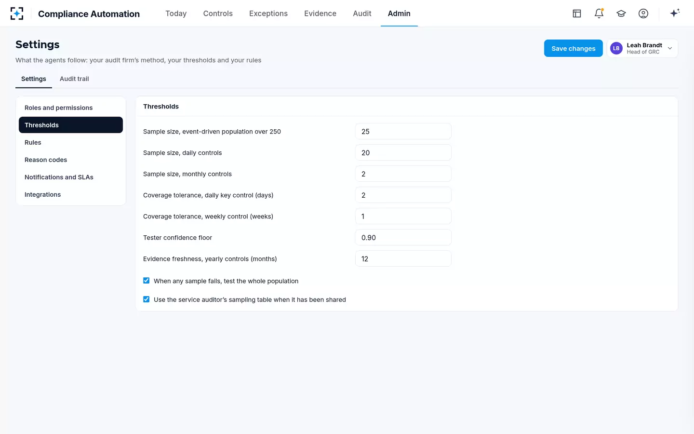Open the notifications bell icon
This screenshot has height=434, width=694.
coord(599,14)
